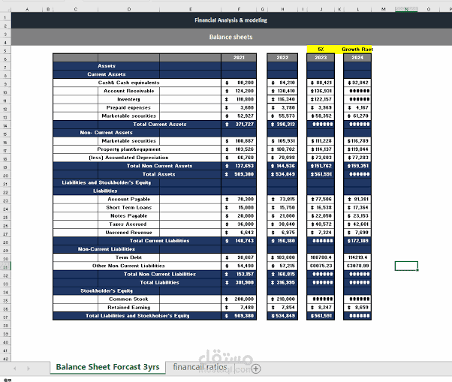This screenshot has width=452, height=382.
Task: Click the Non- Current Assets heading
Action: click(x=106, y=133)
